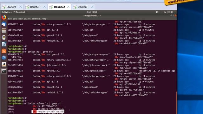
Task: Open the Search menu
Action: tap(27, 19)
